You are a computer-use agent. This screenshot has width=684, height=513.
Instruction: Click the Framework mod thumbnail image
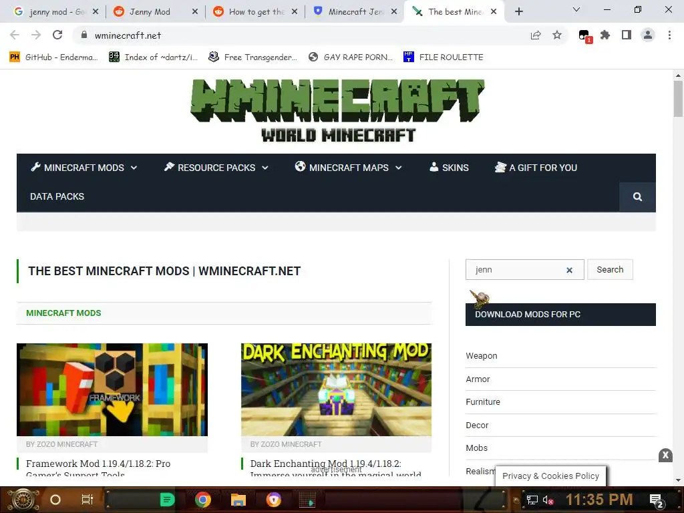pos(112,389)
